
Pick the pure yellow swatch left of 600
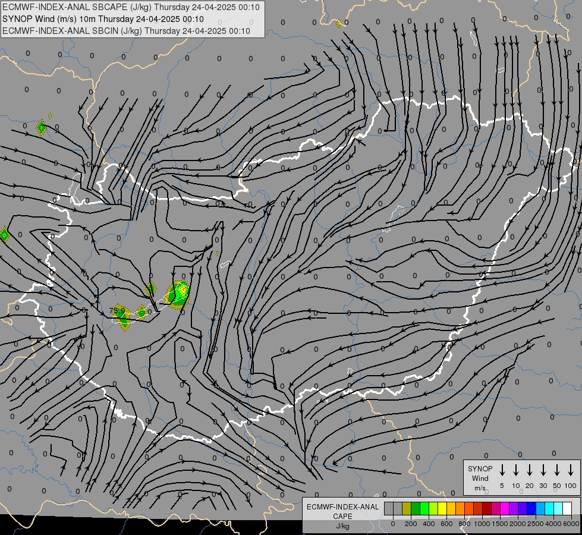pyautogui.click(x=442, y=508)
